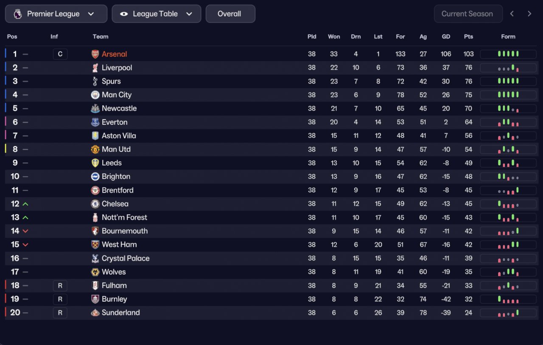The image size is (543, 345).
Task: Click the Overall filter button
Action: [230, 14]
